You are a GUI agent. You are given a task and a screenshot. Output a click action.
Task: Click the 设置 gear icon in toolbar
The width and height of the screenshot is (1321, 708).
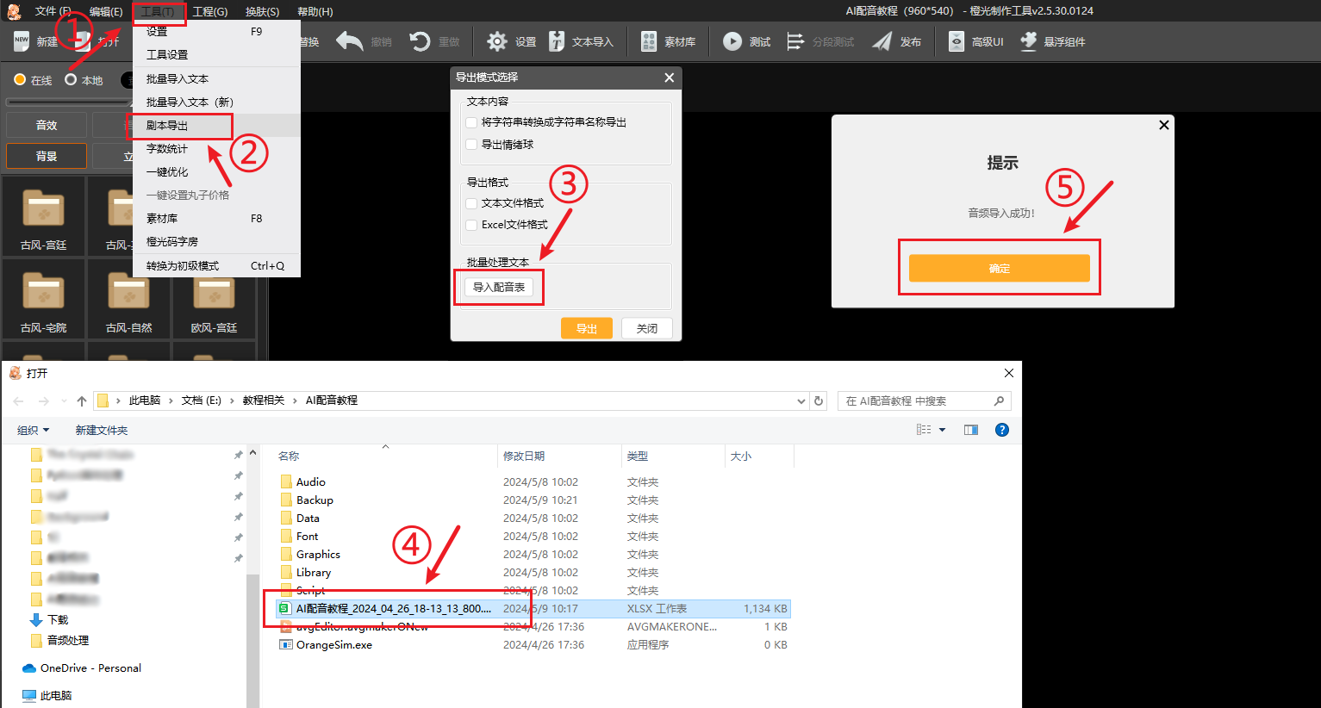coord(497,41)
